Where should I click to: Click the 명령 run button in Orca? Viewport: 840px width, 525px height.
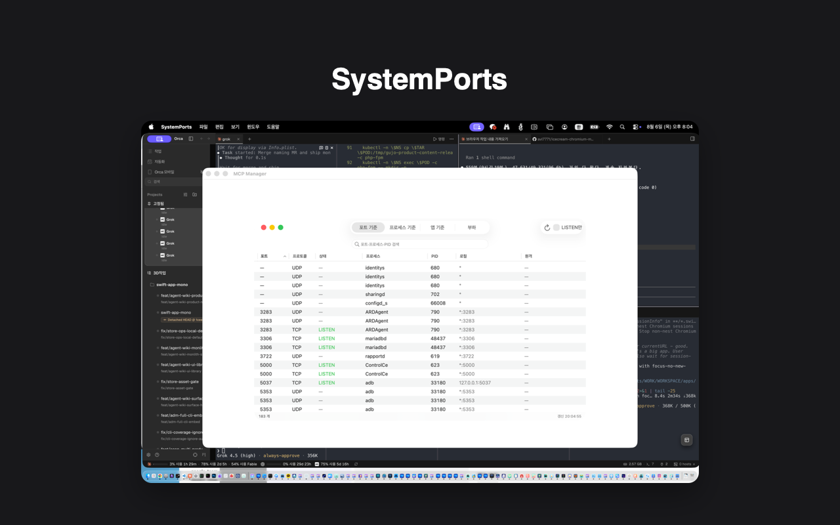(439, 139)
